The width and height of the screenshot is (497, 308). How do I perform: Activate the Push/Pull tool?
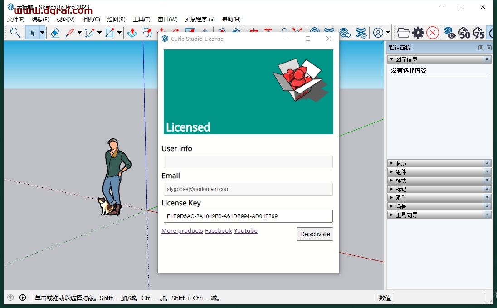(x=132, y=33)
